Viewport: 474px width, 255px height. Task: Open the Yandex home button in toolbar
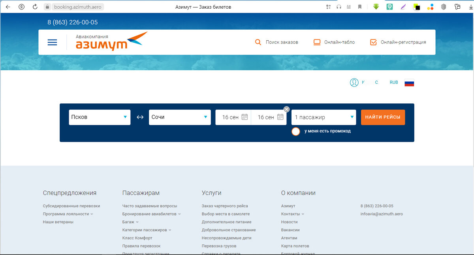(22, 7)
